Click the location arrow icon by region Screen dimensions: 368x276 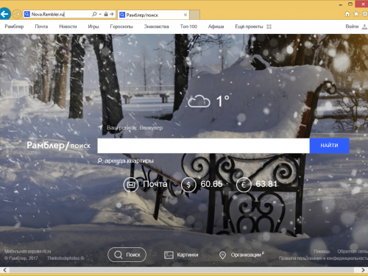pos(100,127)
